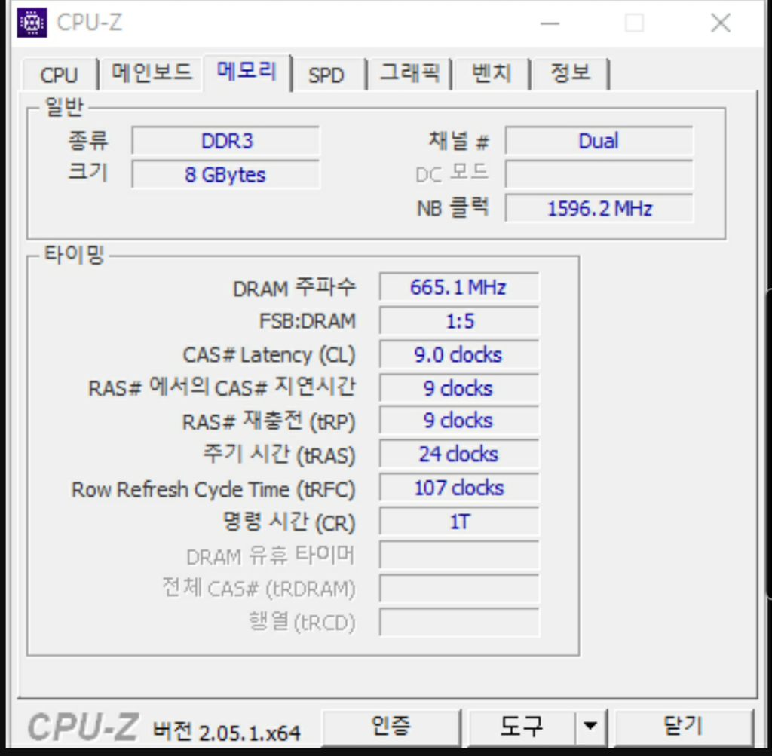
Task: Expand the 도구 dropdown arrow
Action: 590,727
